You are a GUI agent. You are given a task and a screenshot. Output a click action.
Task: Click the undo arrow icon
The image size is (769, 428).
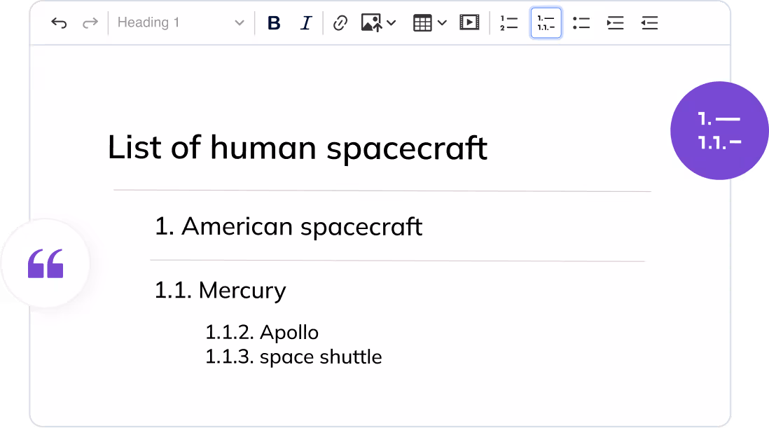pos(60,23)
